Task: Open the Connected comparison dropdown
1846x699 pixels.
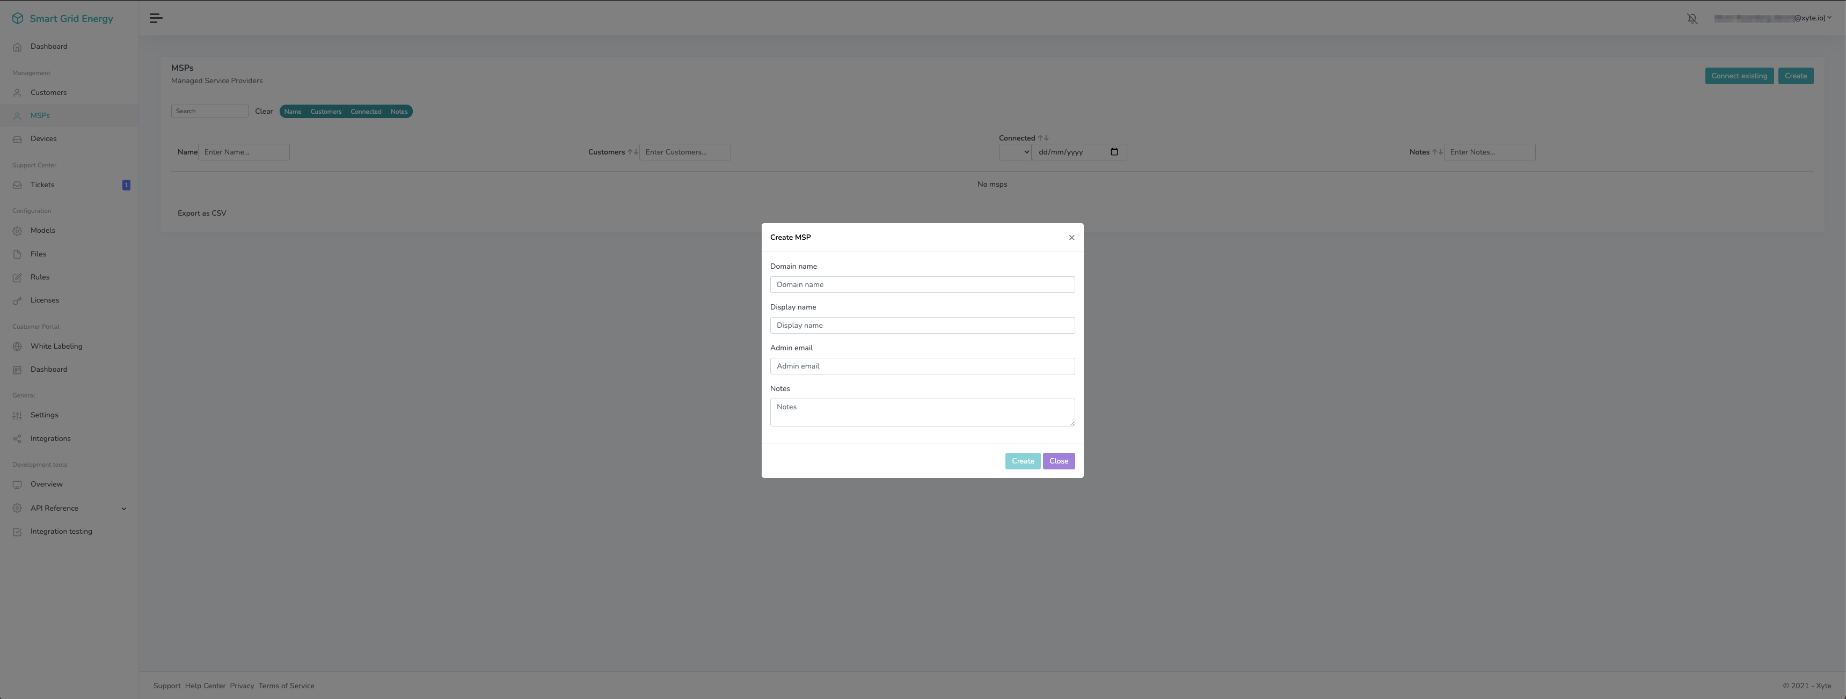Action: (x=1015, y=152)
